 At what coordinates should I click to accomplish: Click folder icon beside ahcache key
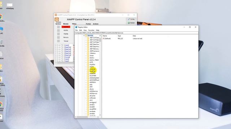(x=88, y=96)
